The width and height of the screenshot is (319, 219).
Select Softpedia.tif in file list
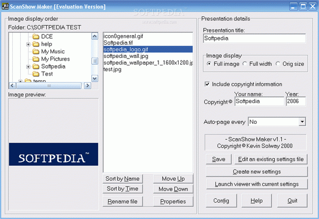[148, 43]
